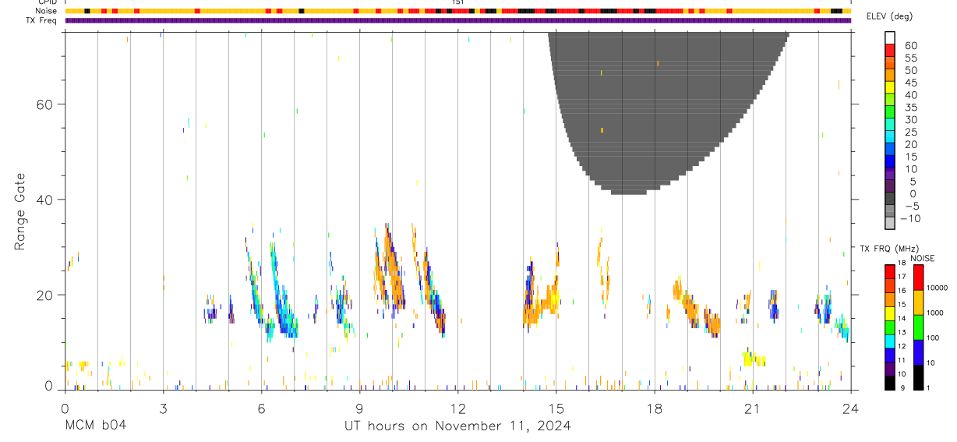
Task: Click the white swatch atop ELEV color bar
Action: [890, 38]
